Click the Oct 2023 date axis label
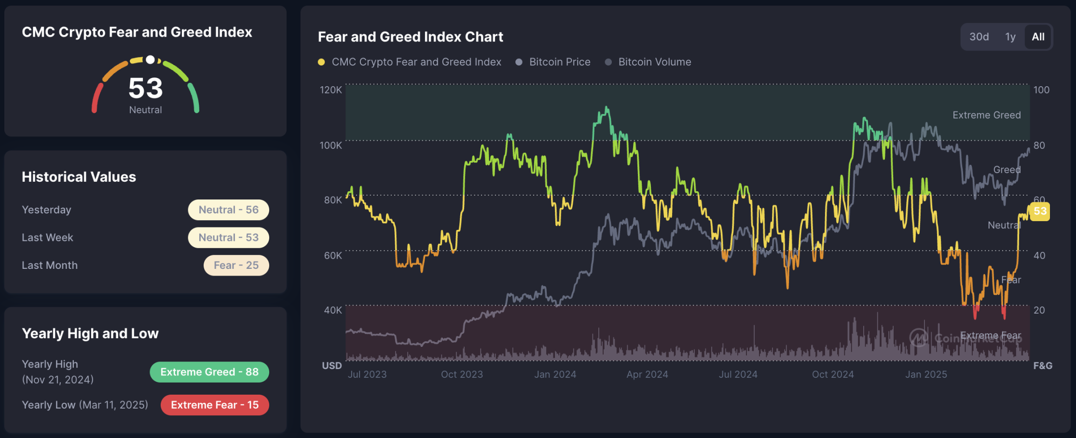This screenshot has width=1076, height=438. (x=462, y=374)
